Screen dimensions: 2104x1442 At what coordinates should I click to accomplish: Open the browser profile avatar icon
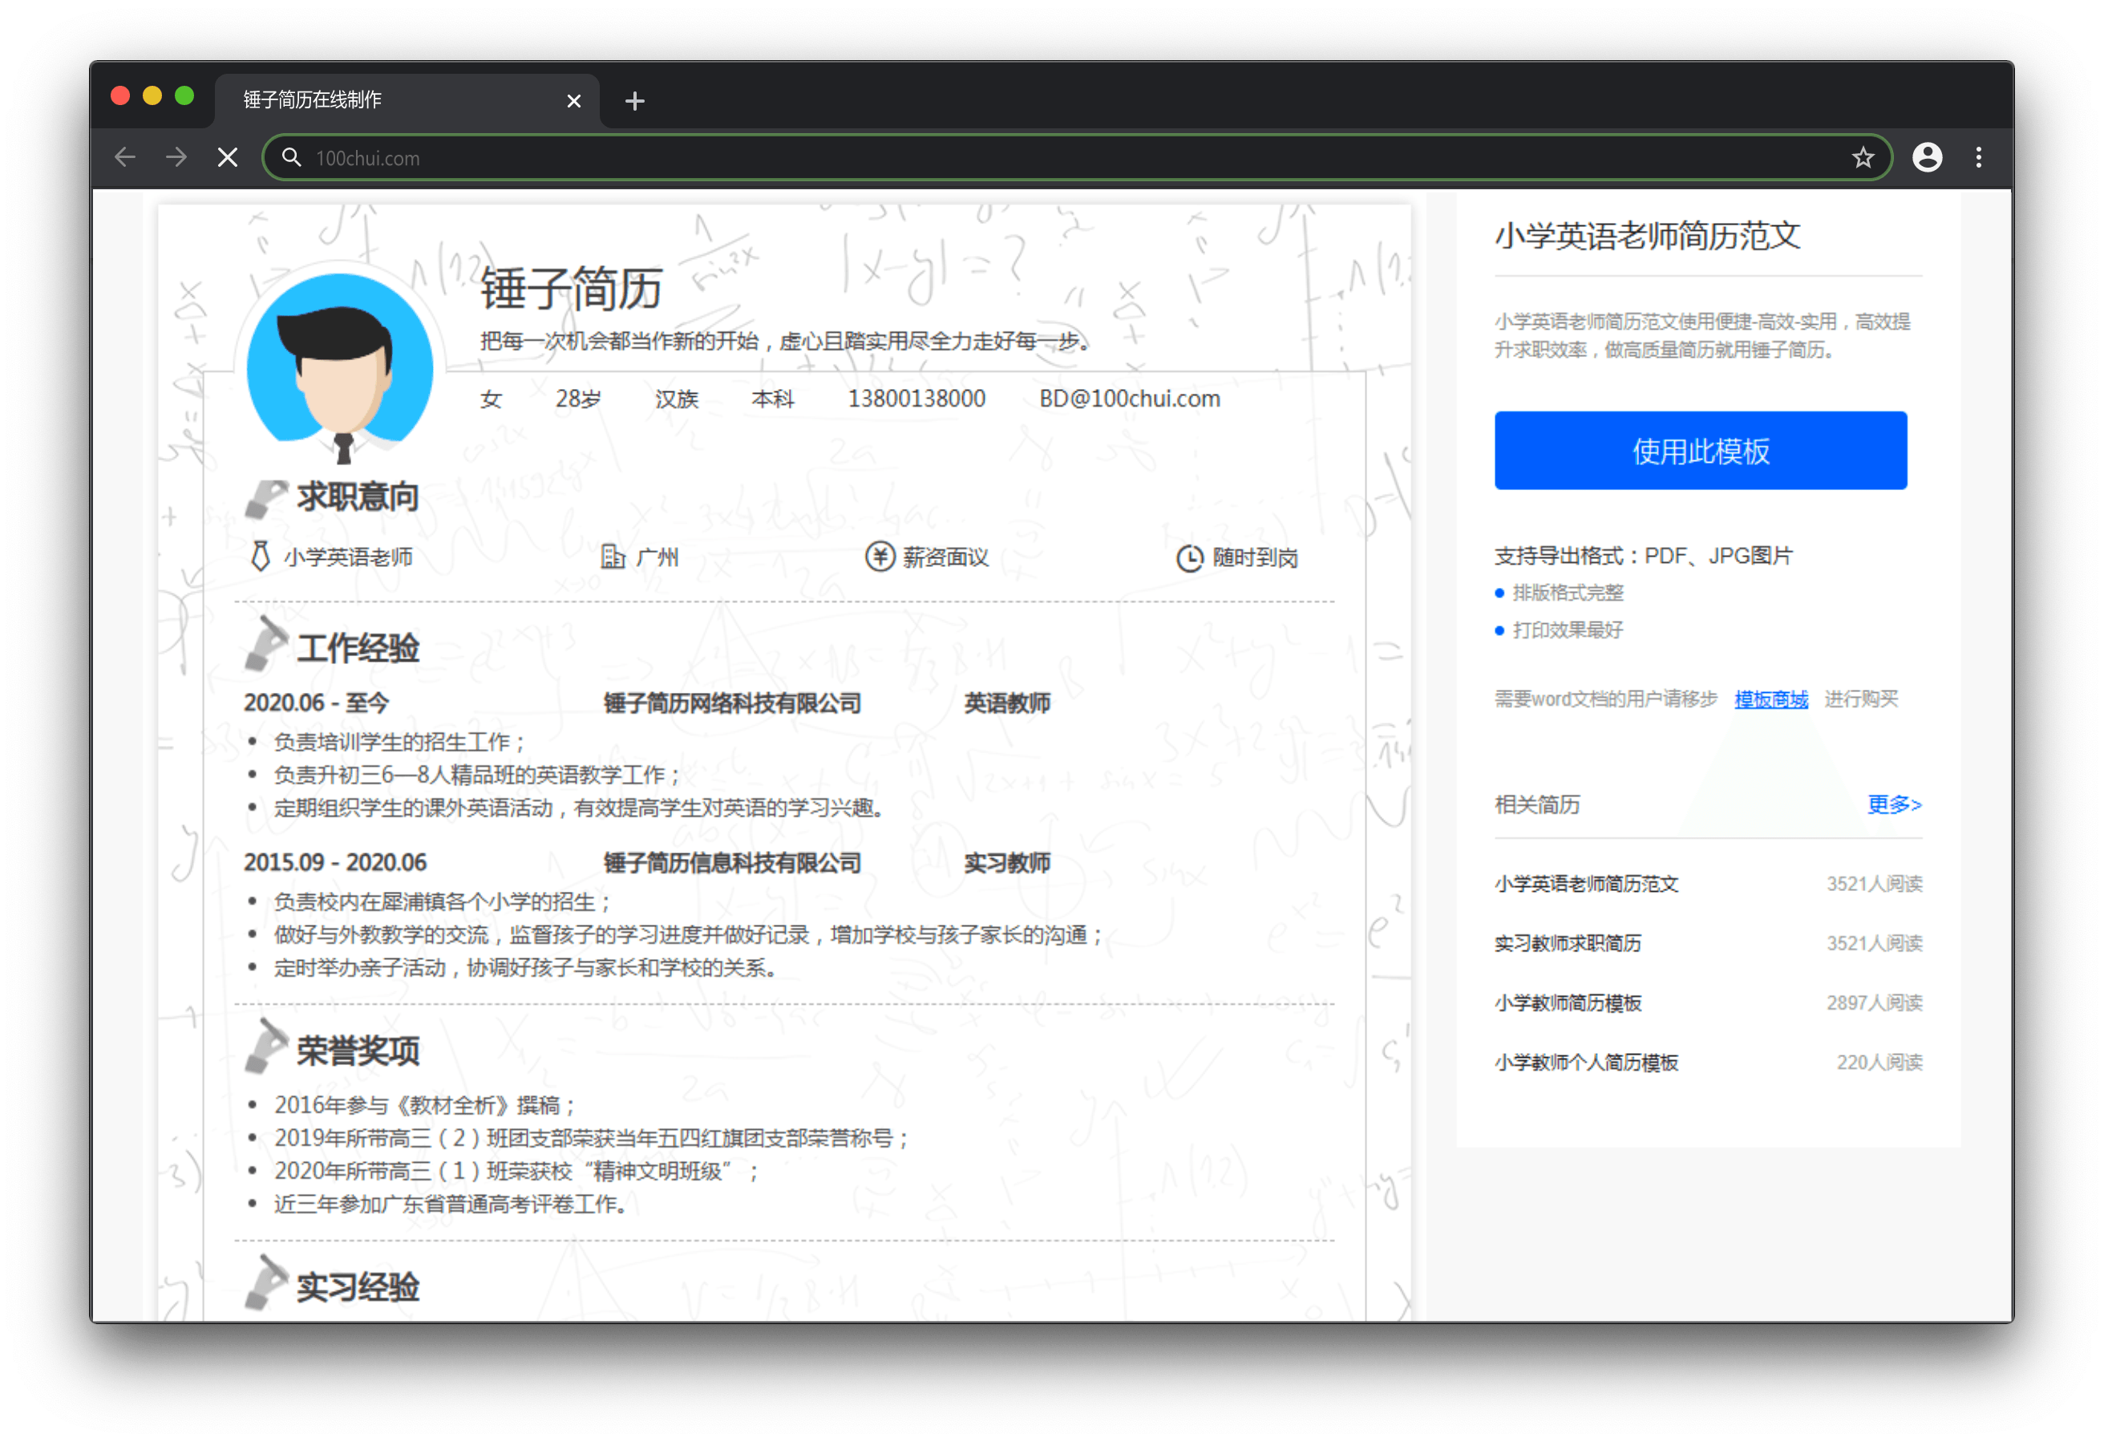coord(1927,158)
